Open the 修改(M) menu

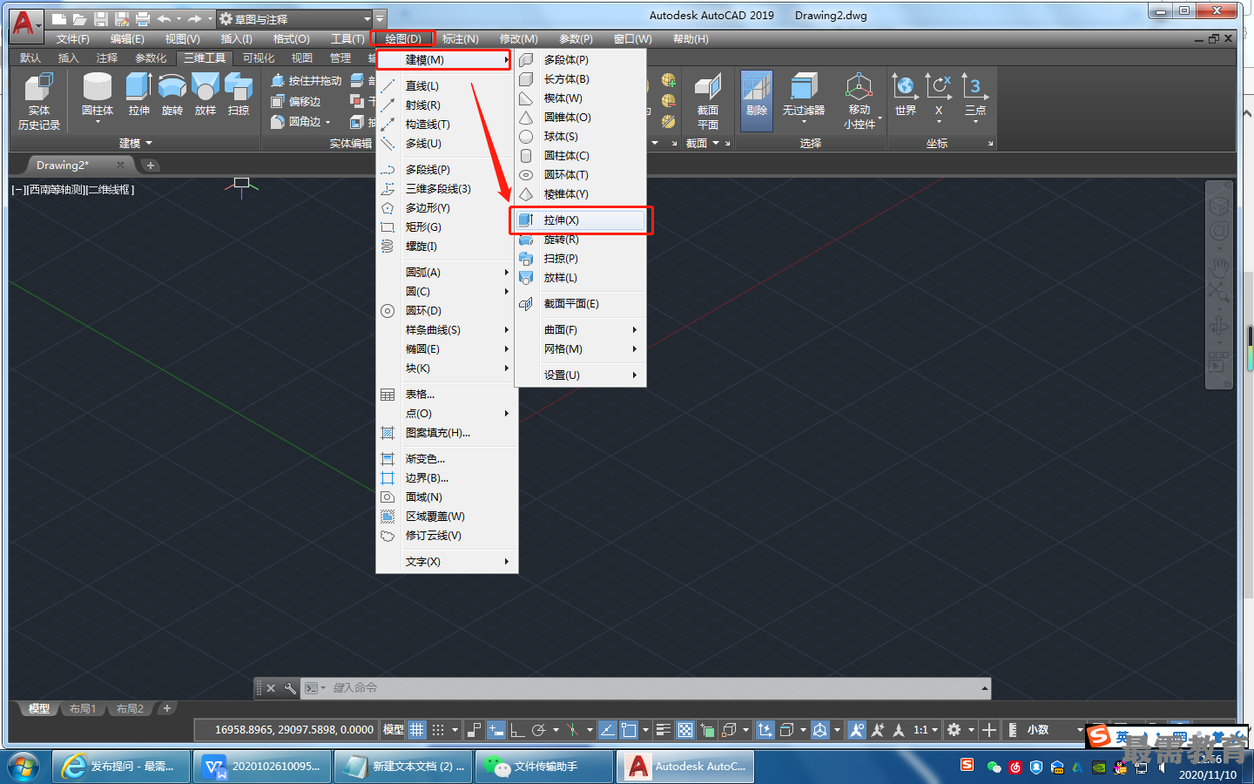519,39
